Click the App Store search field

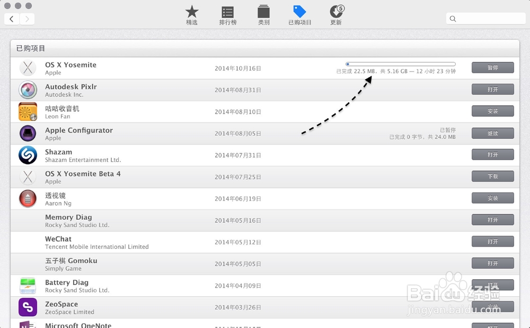click(485, 19)
